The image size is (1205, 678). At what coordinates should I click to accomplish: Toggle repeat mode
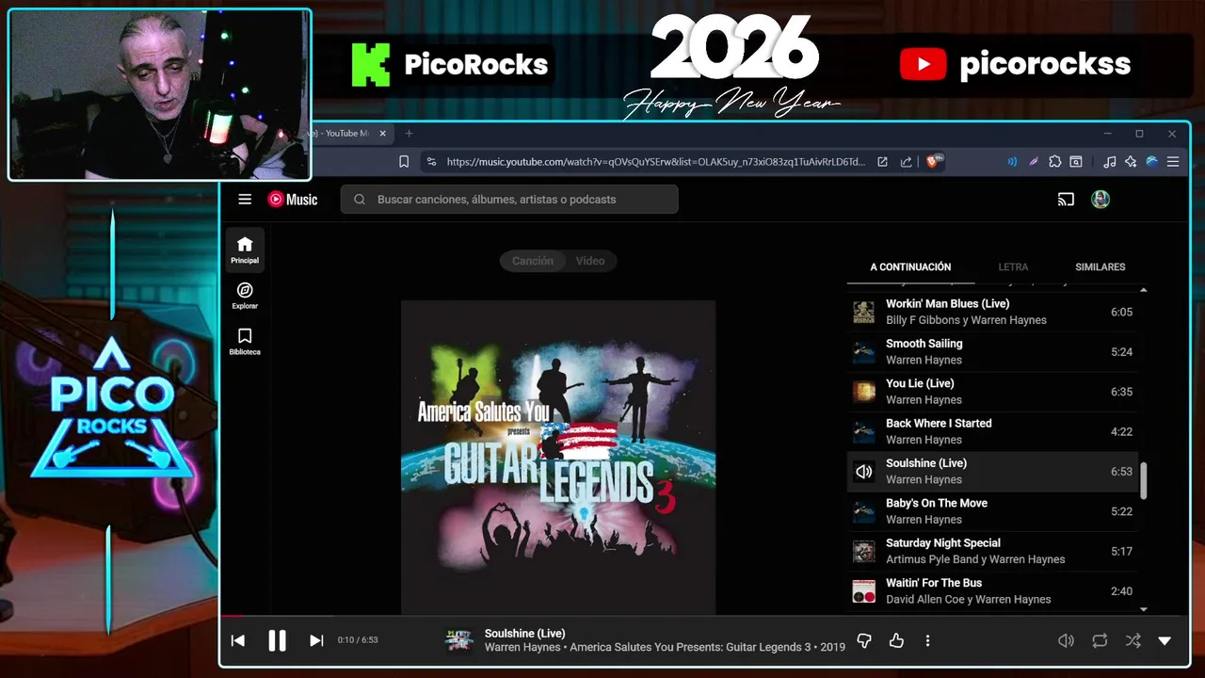[x=1100, y=640]
